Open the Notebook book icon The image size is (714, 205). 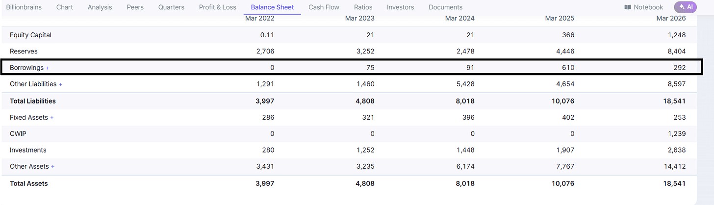point(628,7)
